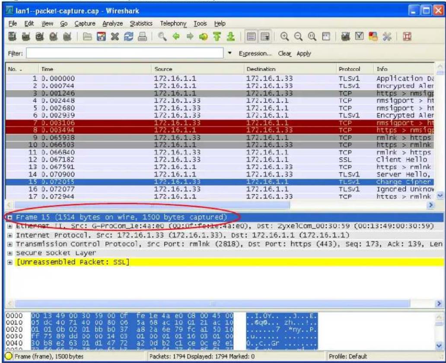Click the packet list horizontal scrollbar
446x363 pixels.
coord(152,205)
